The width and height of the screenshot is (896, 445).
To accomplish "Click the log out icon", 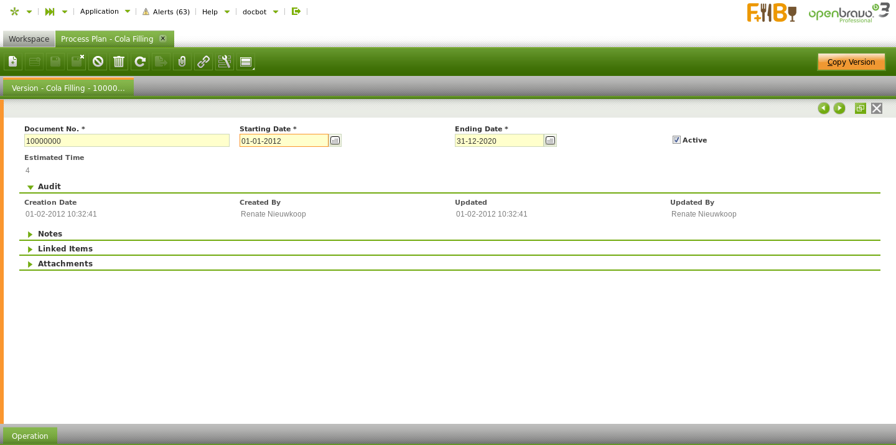I will (x=296, y=11).
